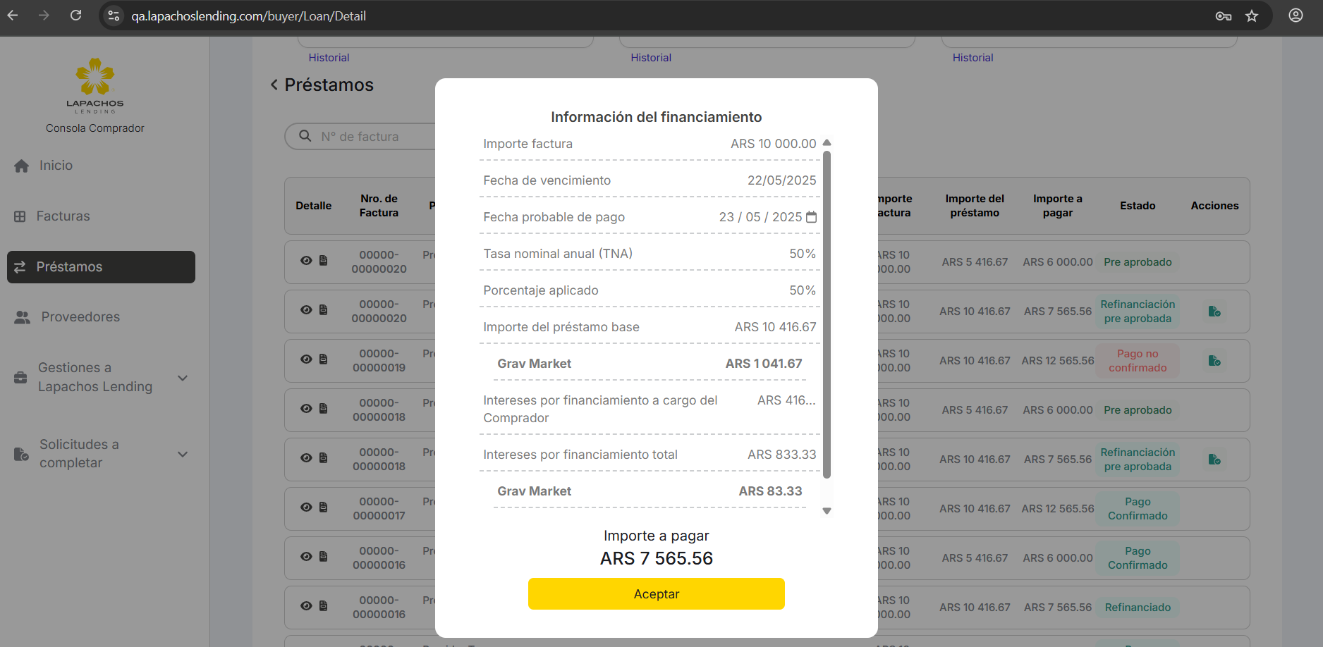The width and height of the screenshot is (1323, 647).
Task: Toggle the eye icon on first 00000-00000020 row
Action: tap(306, 261)
